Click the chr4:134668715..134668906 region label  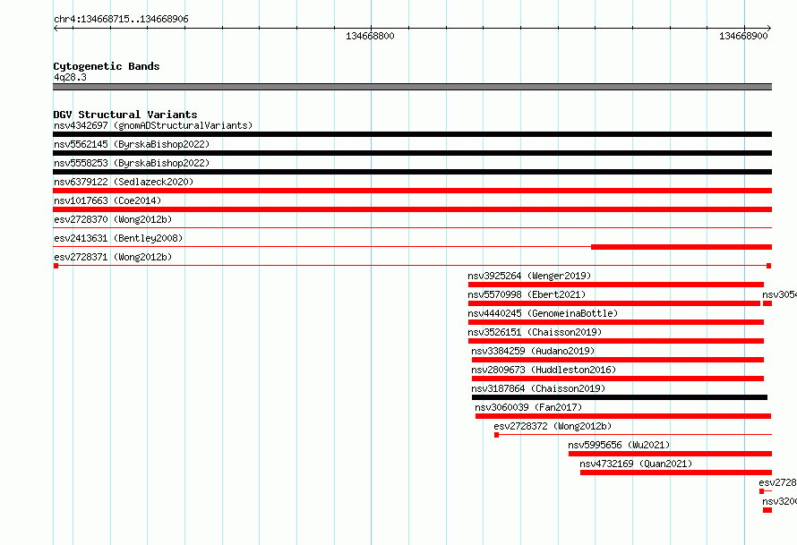click(121, 19)
